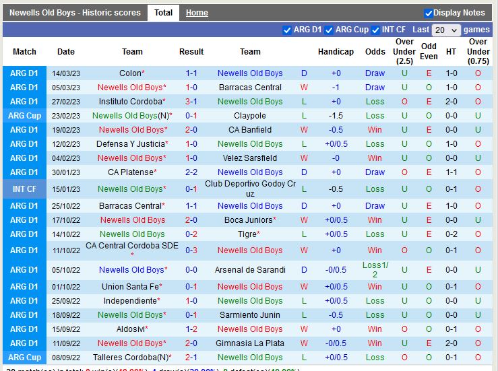The height and width of the screenshot is (371, 498).
Task: Select the ARG D1 label on 14/03/23 row
Action: 24,73
